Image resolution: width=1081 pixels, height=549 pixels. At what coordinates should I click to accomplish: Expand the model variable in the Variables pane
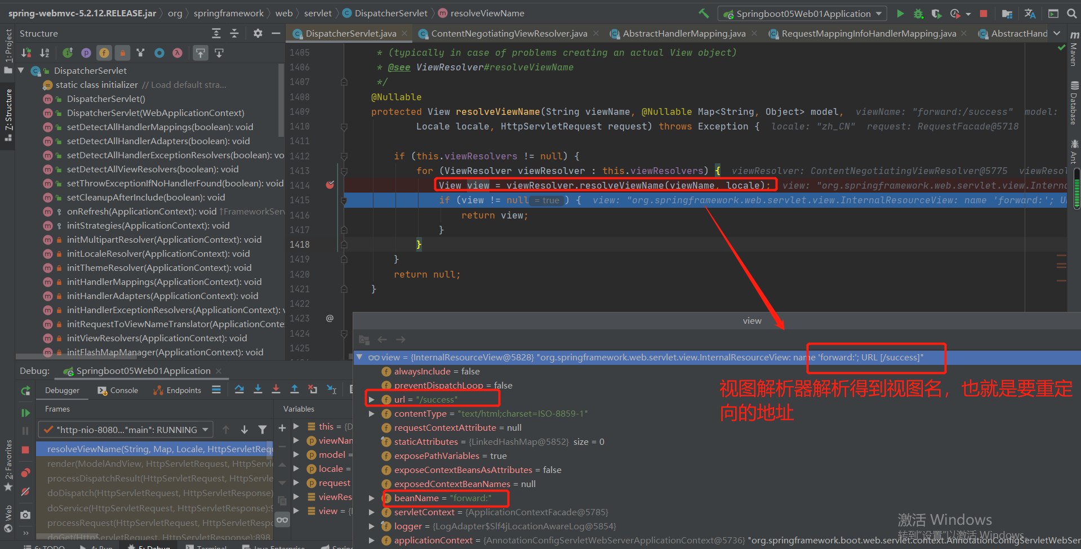tap(296, 454)
